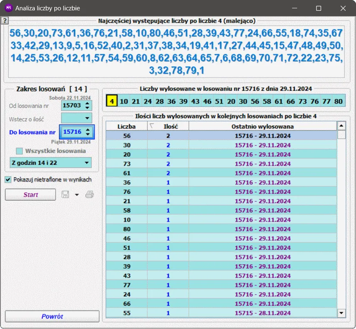Enable the 'Wszystkie losowania' checkbox
Screen dimensions: 356x329
coord(20,151)
